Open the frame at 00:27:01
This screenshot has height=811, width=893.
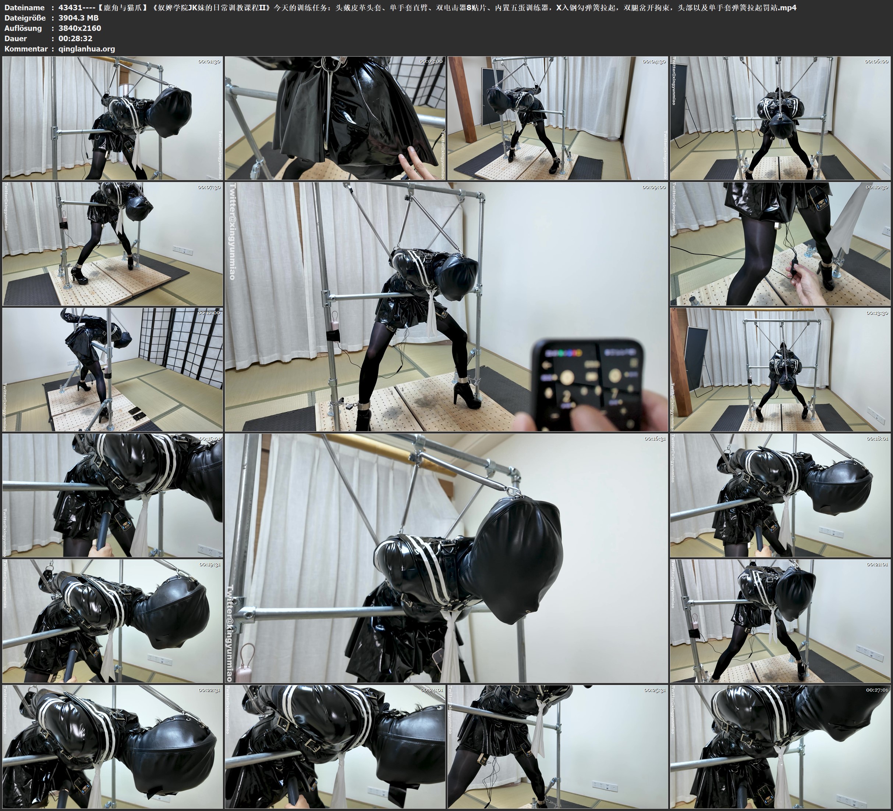point(780,746)
